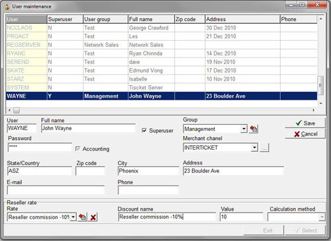
Task: Click the Exit button
Action: click(263, 230)
